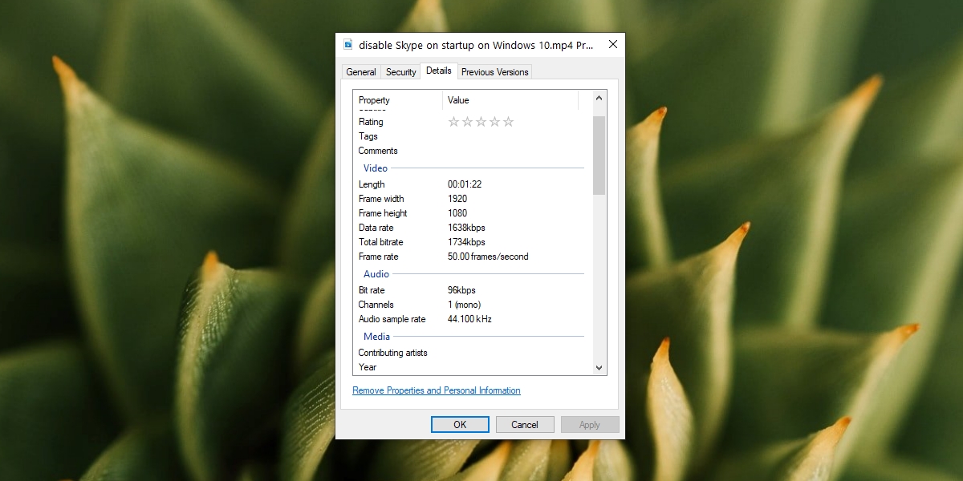
Task: Open the Security tab
Action: pyautogui.click(x=400, y=71)
